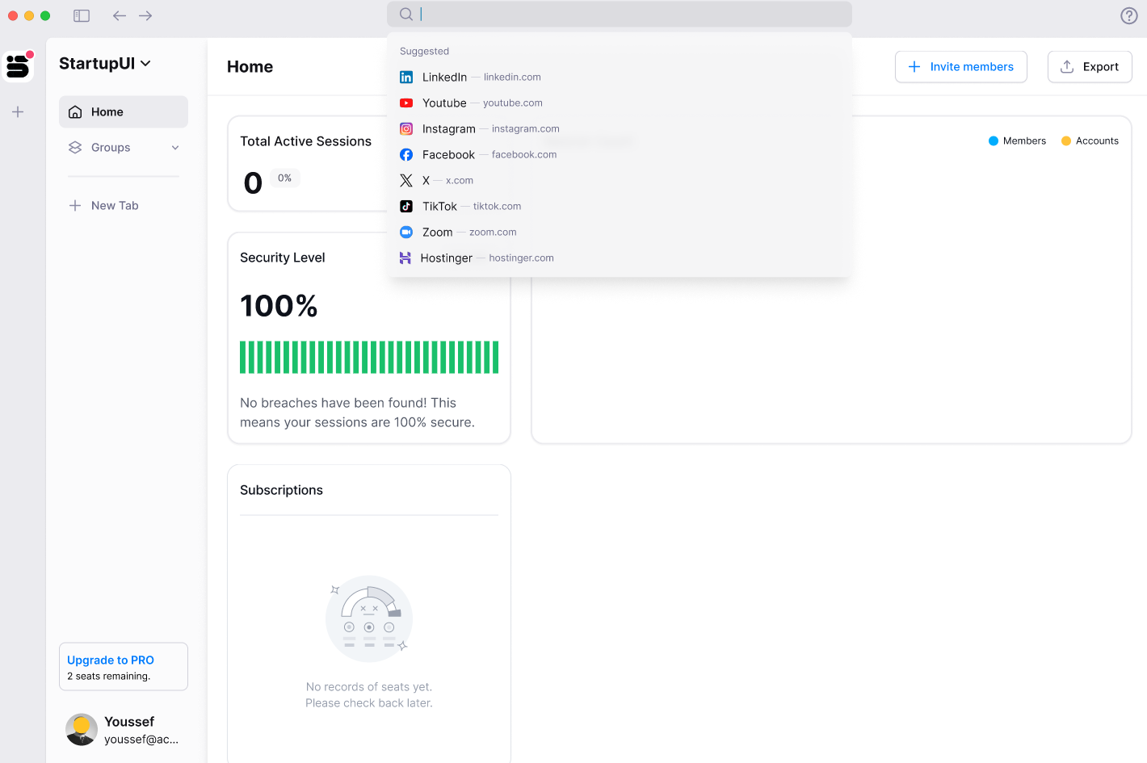1147x763 pixels.
Task: Click the Invite members button
Action: (x=961, y=67)
